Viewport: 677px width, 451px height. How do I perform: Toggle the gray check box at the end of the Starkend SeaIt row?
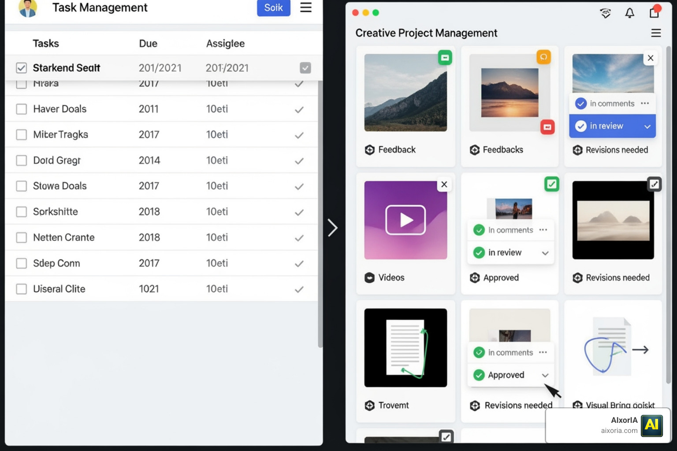click(305, 68)
